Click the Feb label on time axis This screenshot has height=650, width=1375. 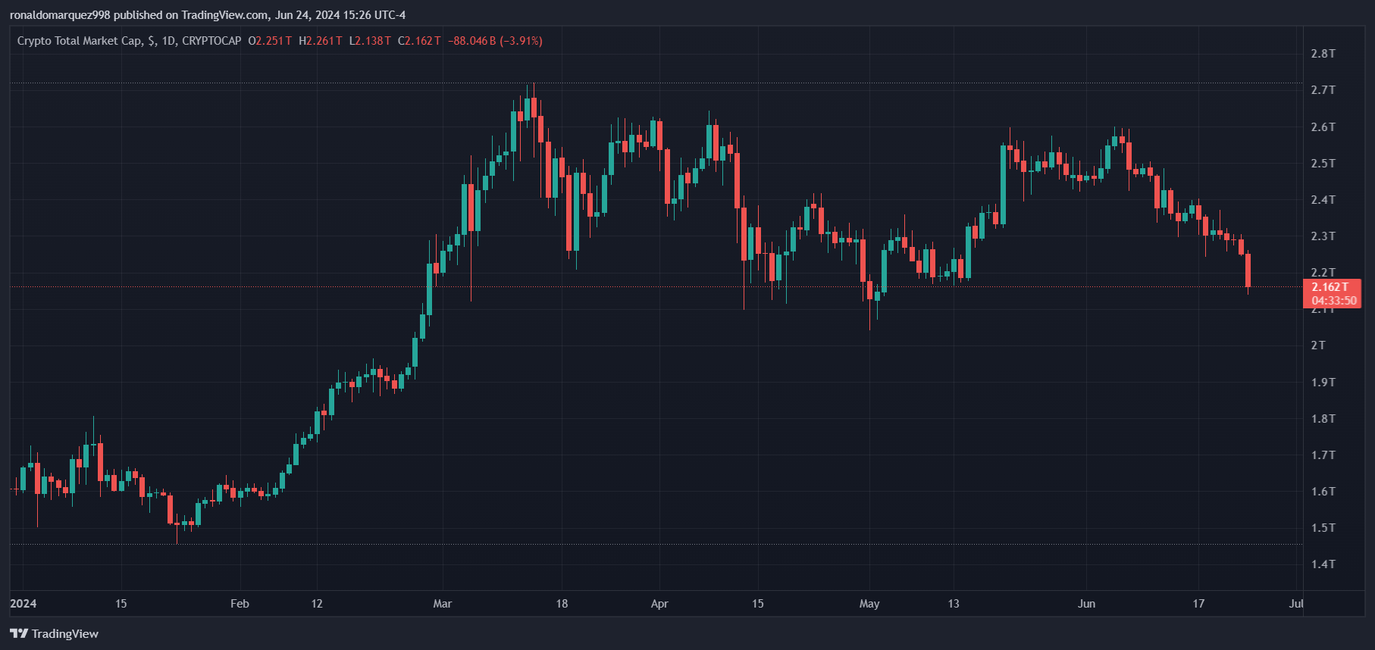click(240, 604)
